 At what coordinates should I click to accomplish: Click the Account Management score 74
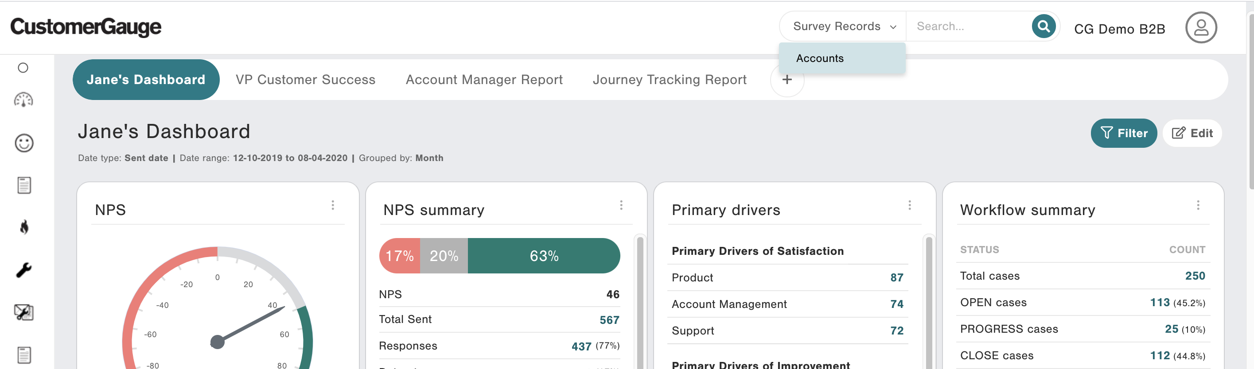point(897,304)
